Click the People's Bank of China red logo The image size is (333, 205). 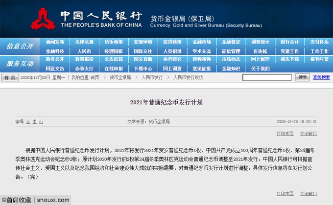pos(43,19)
